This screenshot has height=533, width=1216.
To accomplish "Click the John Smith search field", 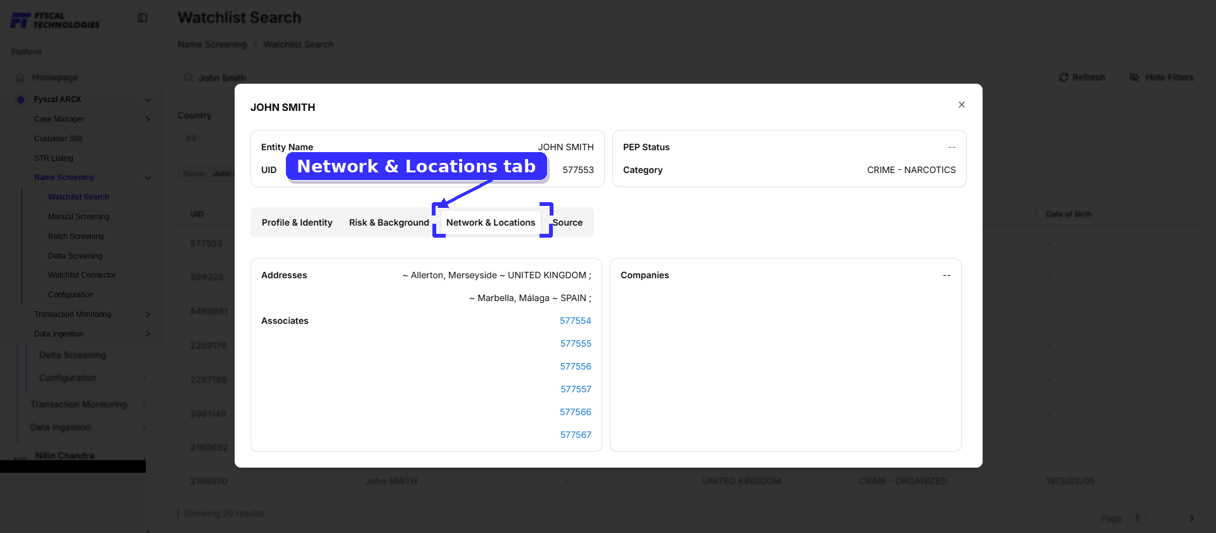I will (x=304, y=77).
